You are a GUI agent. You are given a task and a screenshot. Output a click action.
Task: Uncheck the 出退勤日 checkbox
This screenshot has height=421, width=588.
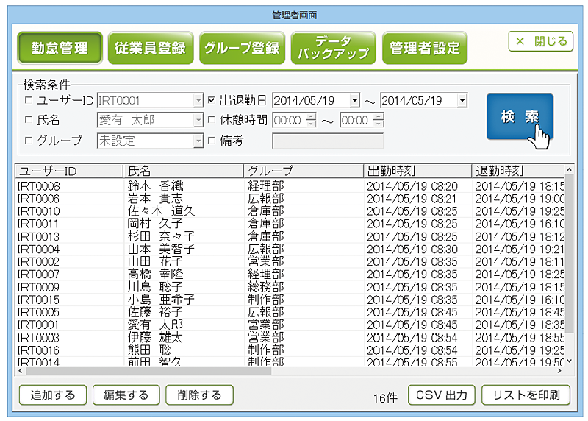coord(212,100)
